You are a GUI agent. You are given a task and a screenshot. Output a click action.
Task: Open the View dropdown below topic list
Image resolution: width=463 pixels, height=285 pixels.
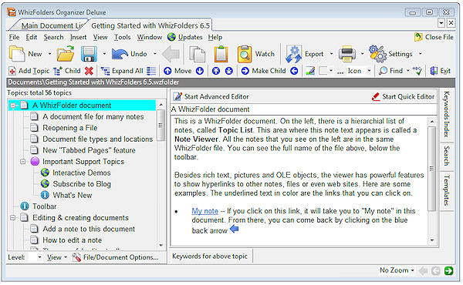click(56, 257)
